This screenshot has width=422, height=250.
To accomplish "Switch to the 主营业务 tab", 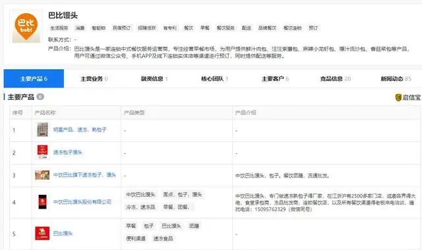I will coord(94,79).
